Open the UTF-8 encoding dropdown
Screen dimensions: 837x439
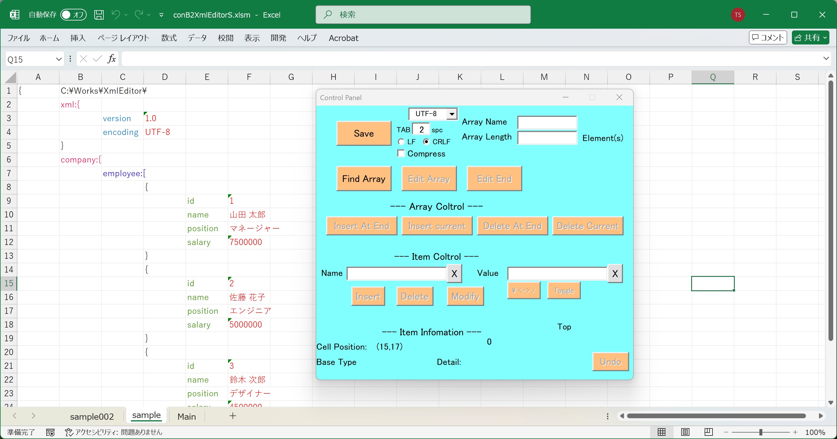click(x=451, y=114)
